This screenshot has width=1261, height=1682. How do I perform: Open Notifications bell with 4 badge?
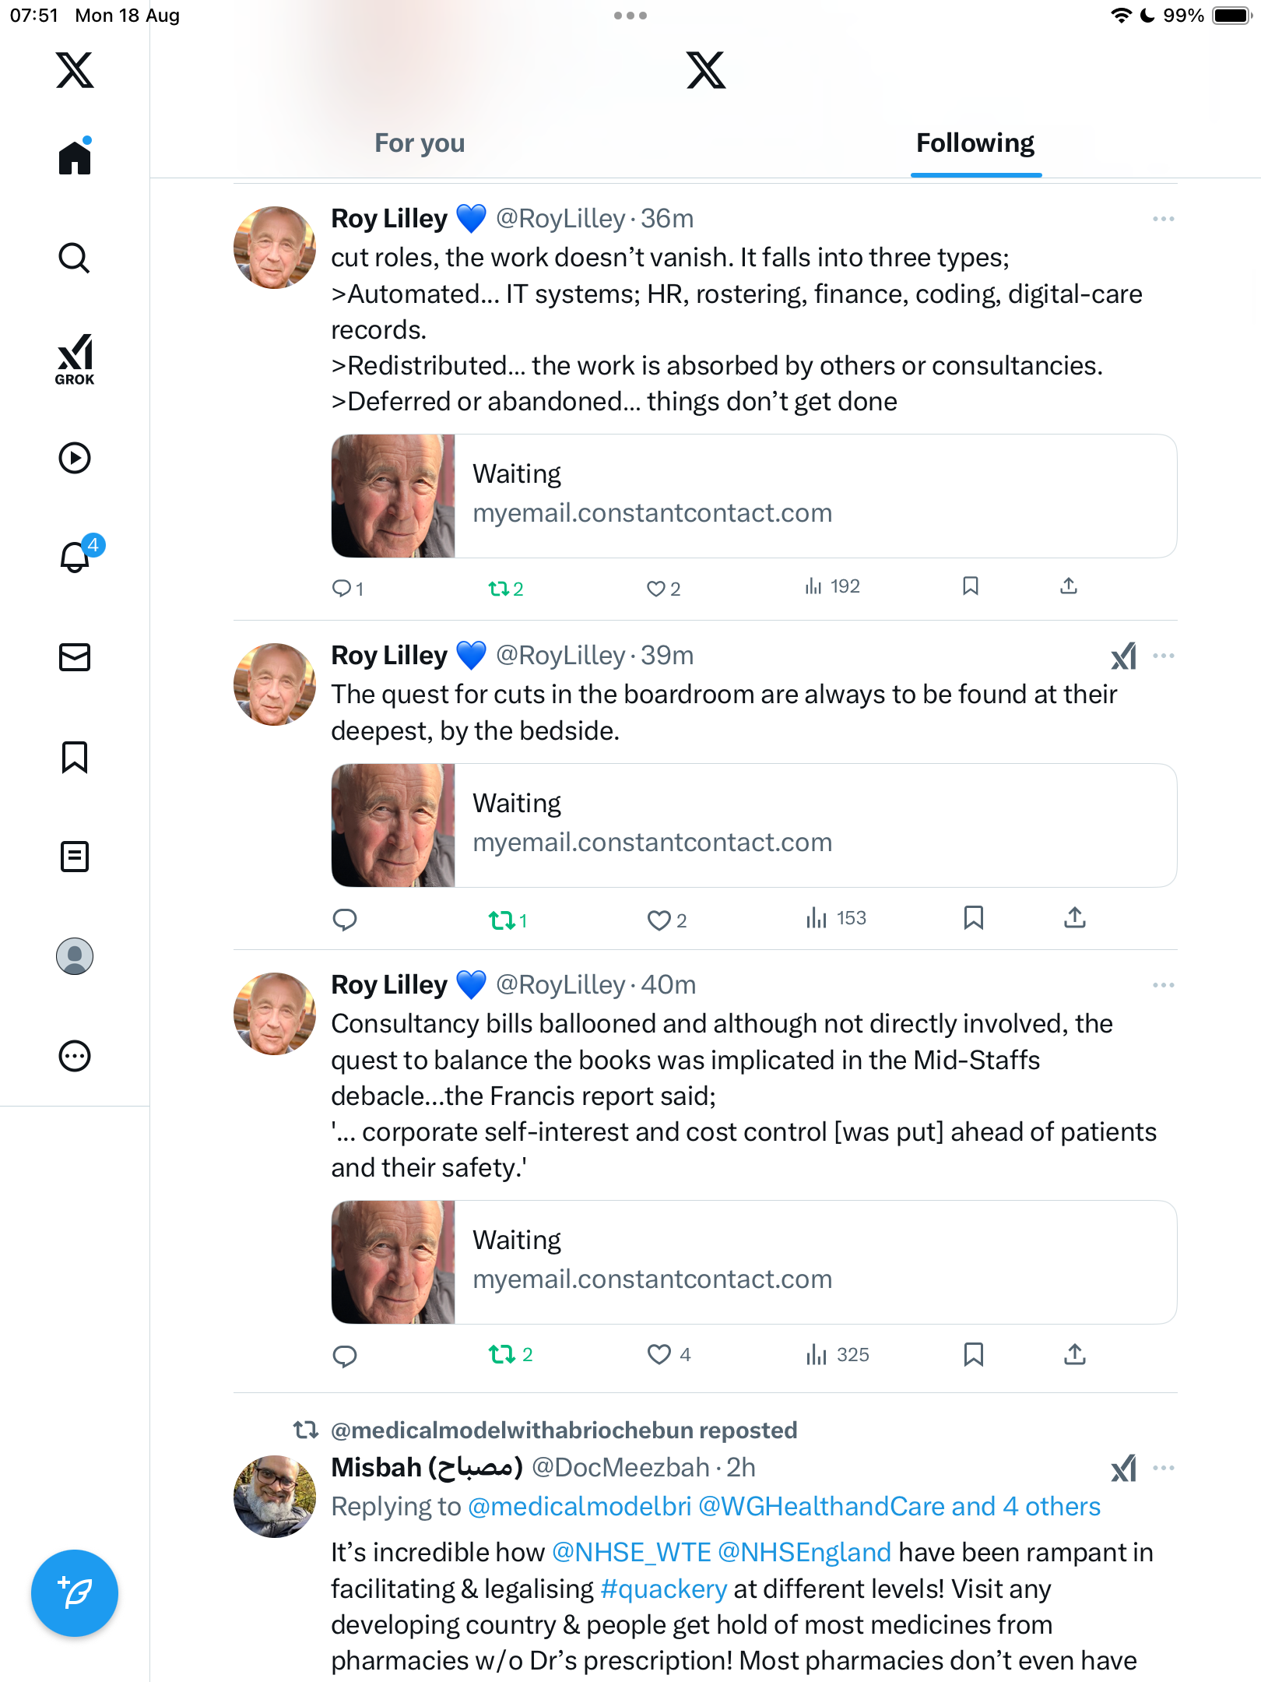[x=76, y=557]
